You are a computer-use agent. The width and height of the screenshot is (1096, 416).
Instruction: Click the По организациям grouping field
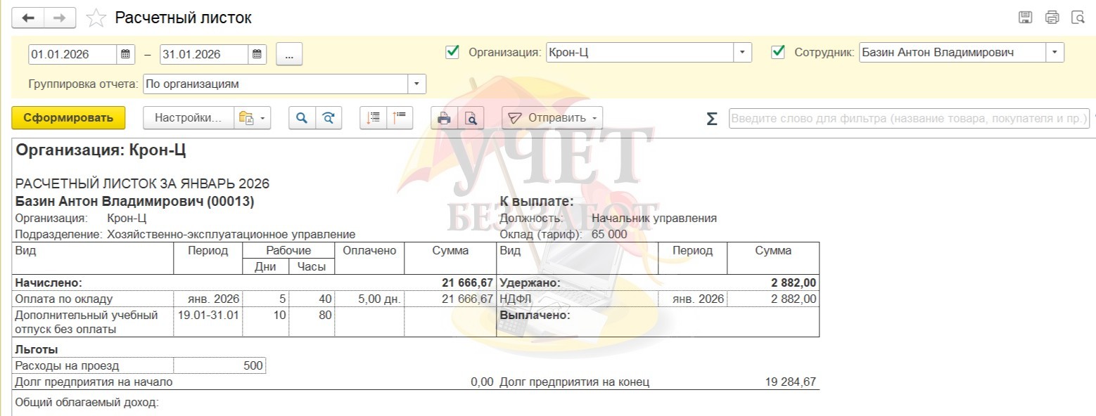(276, 84)
